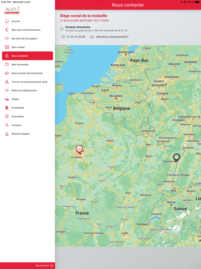Tap the red Ampli map pin on Paris

coord(79,149)
